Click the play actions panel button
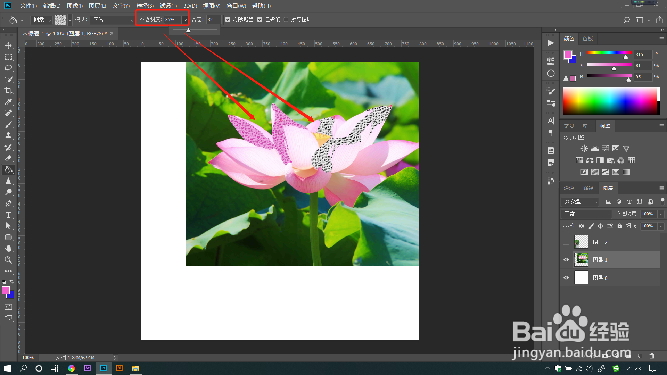Screen dimensions: 667x375 tap(551, 43)
